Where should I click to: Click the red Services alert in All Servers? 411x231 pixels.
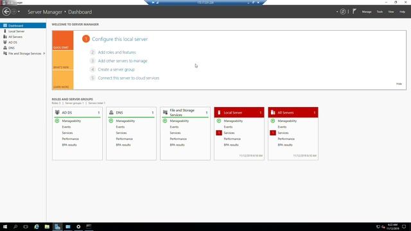(x=273, y=133)
